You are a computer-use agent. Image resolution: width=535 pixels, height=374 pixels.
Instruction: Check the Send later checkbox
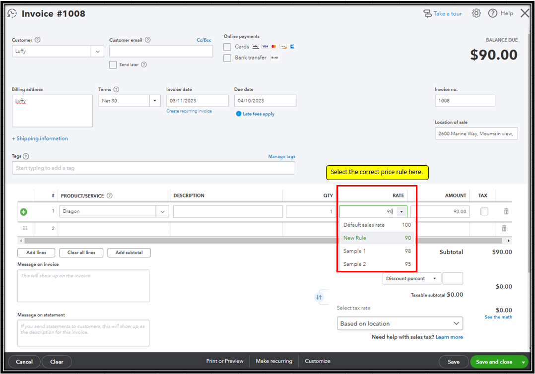click(113, 64)
